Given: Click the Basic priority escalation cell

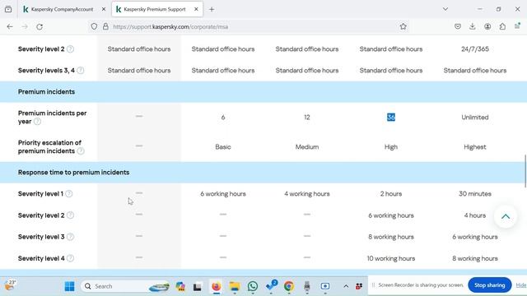Looking at the screenshot, I should [223, 147].
